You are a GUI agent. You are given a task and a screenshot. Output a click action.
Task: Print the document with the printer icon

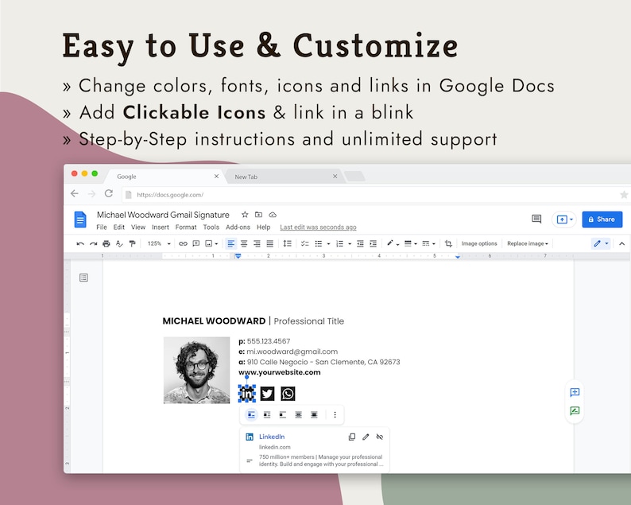pyautogui.click(x=106, y=243)
